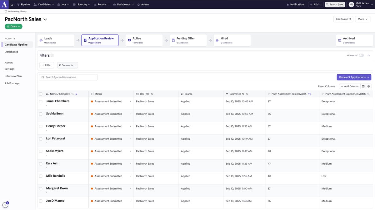This screenshot has width=375, height=210.
Task: Click the history clock icon
Action: [6, 11]
